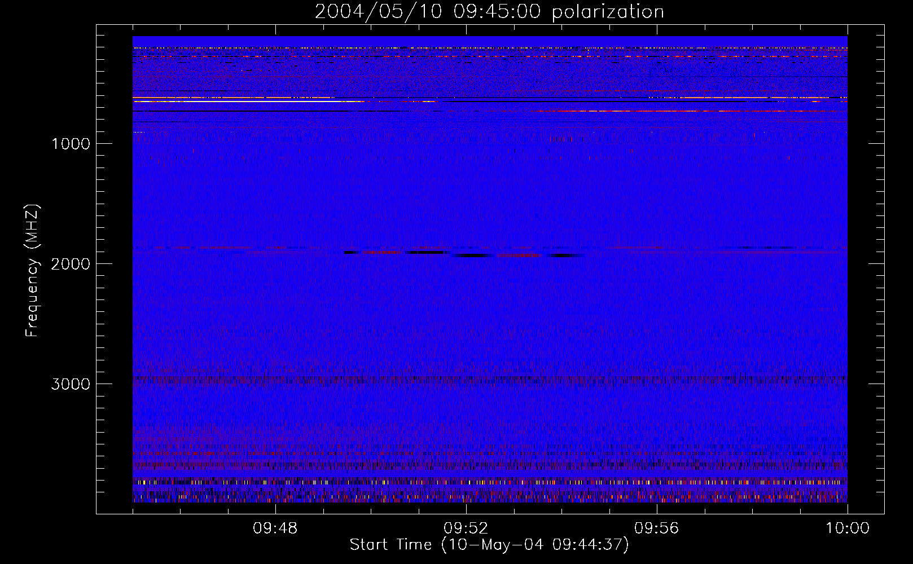Image resolution: width=913 pixels, height=564 pixels.
Task: Click the '2000' frequency tick label
Action: [71, 264]
